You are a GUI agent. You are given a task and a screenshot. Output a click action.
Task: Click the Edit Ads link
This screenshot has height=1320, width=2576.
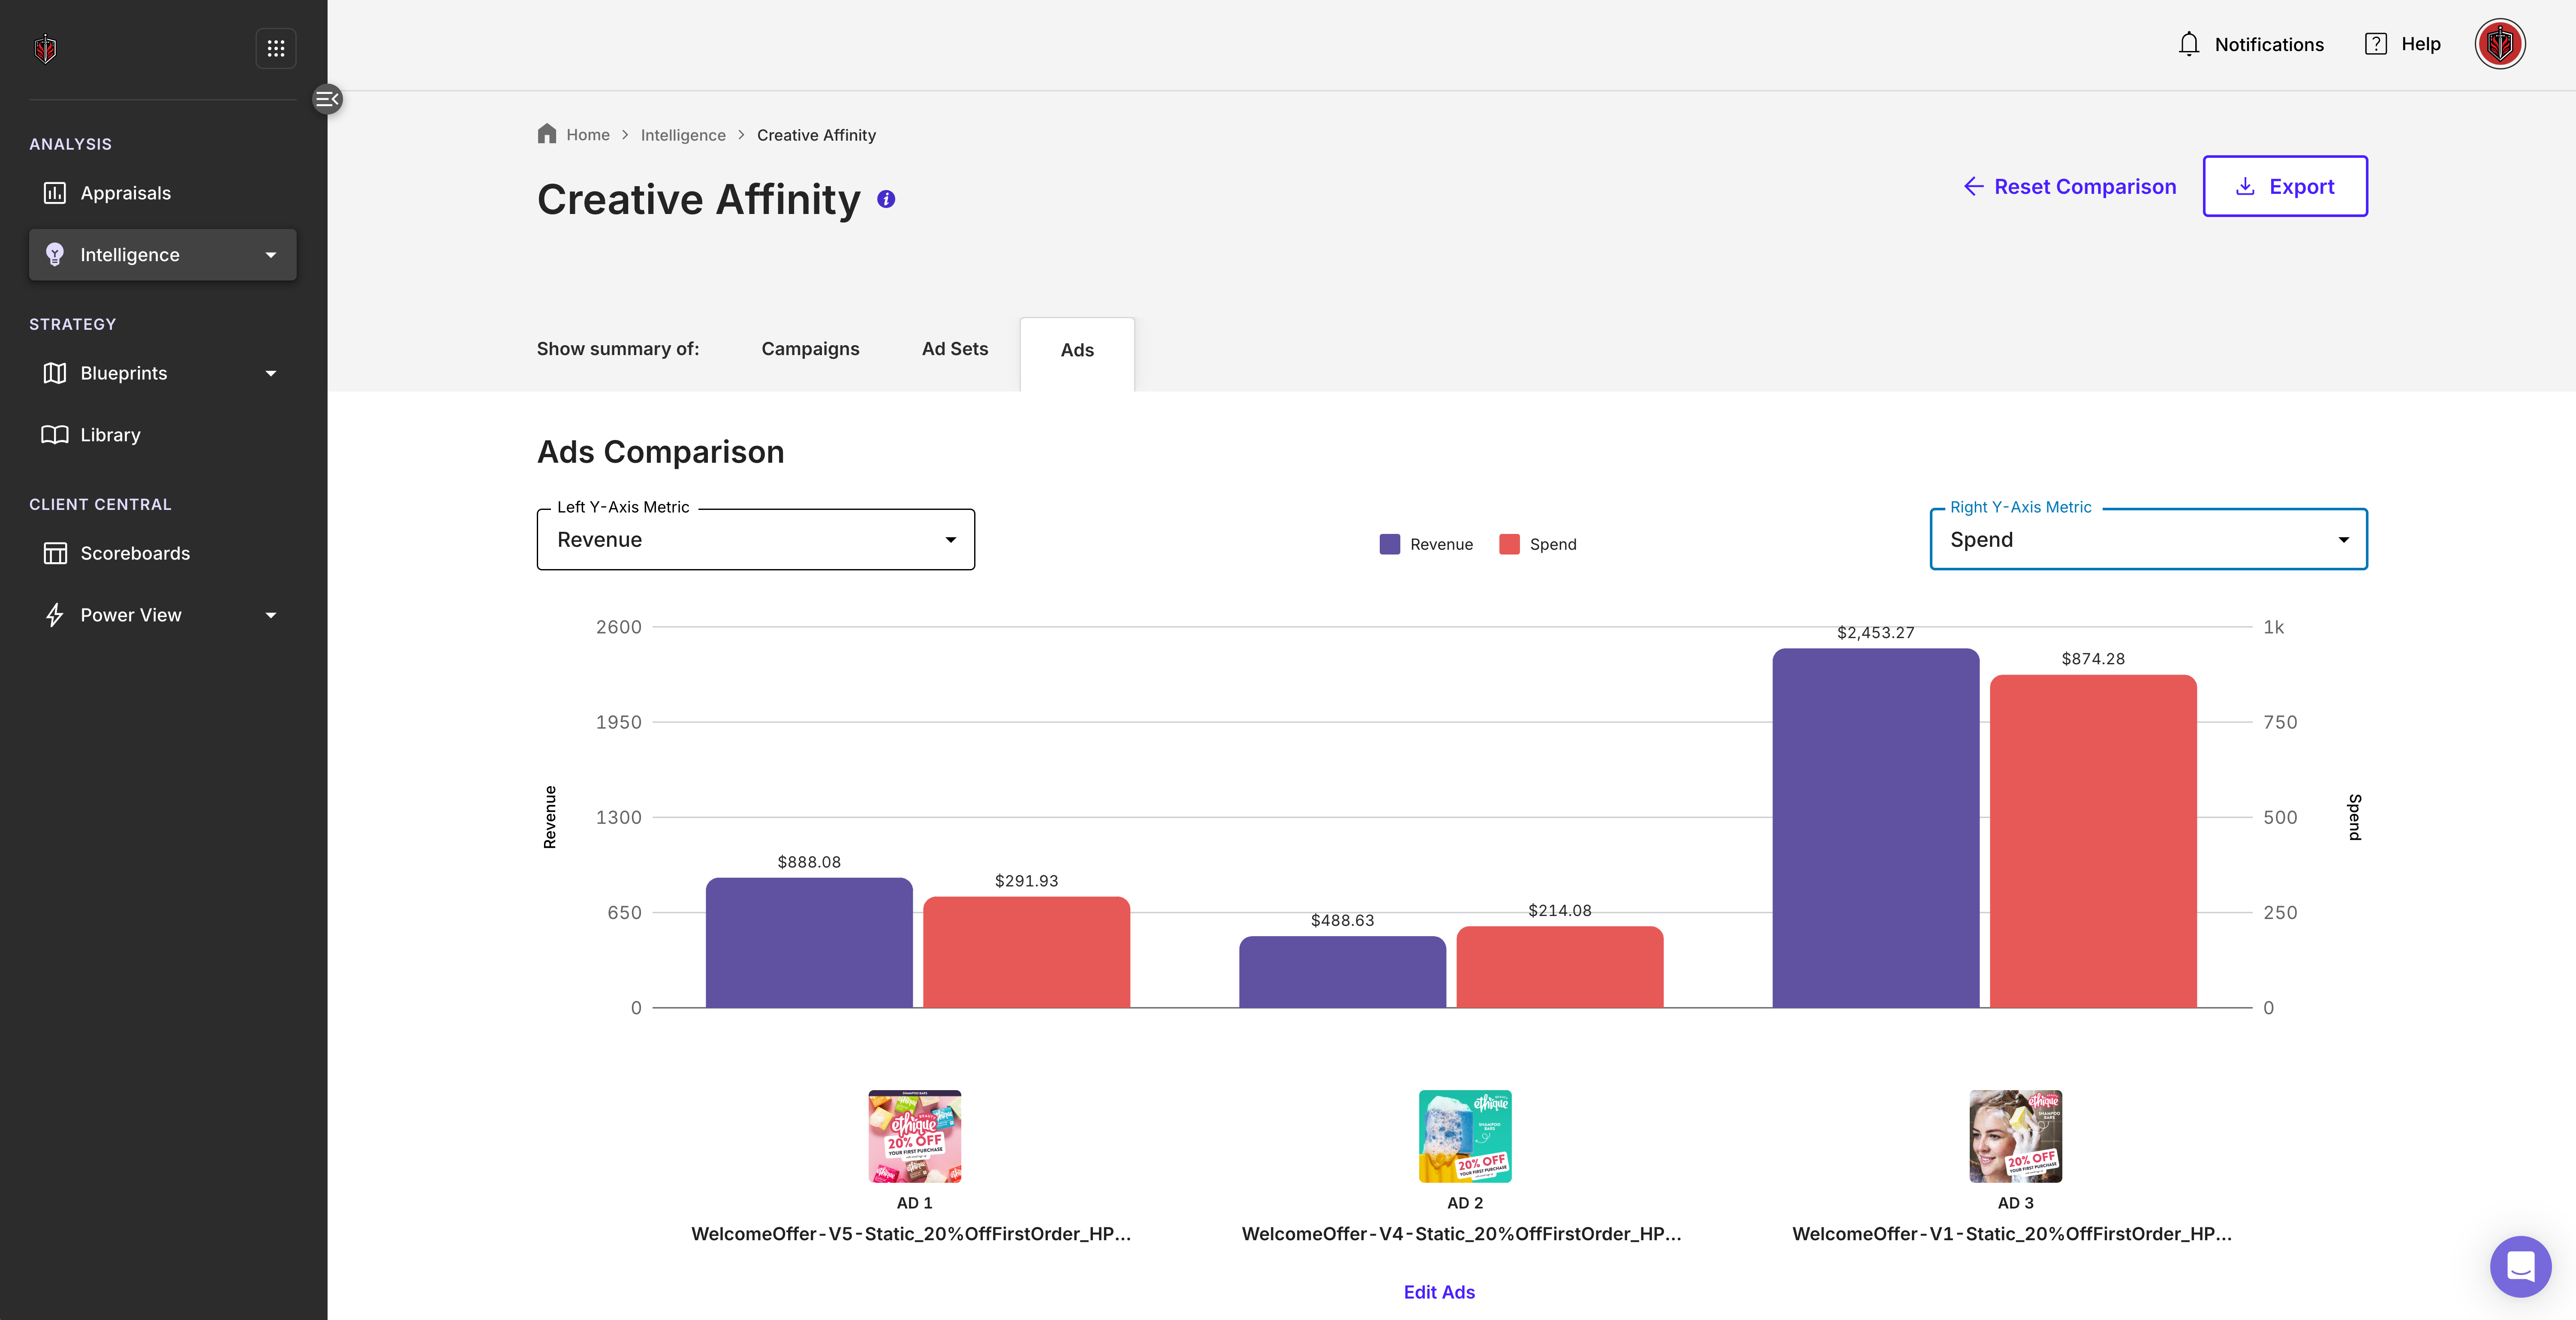coord(1439,1292)
